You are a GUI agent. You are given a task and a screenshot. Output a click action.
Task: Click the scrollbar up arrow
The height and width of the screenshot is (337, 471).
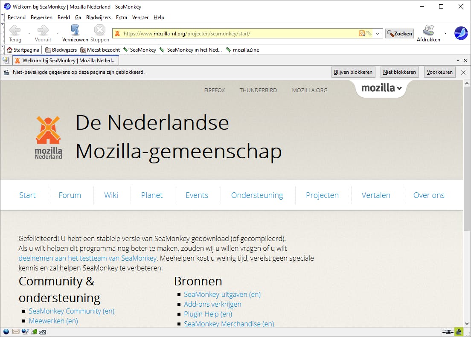[467, 84]
